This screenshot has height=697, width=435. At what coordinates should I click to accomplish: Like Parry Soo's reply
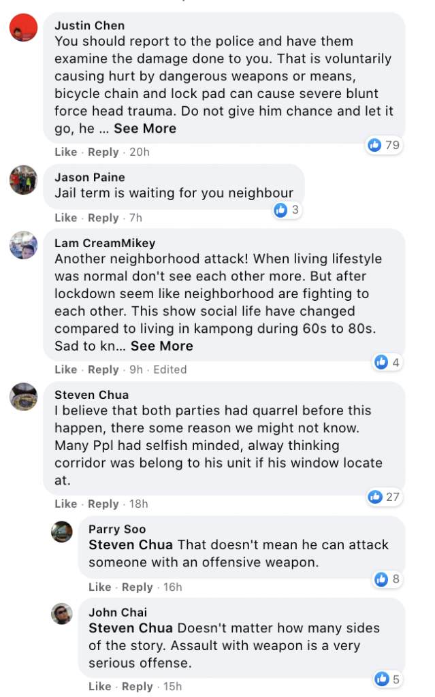[99, 587]
